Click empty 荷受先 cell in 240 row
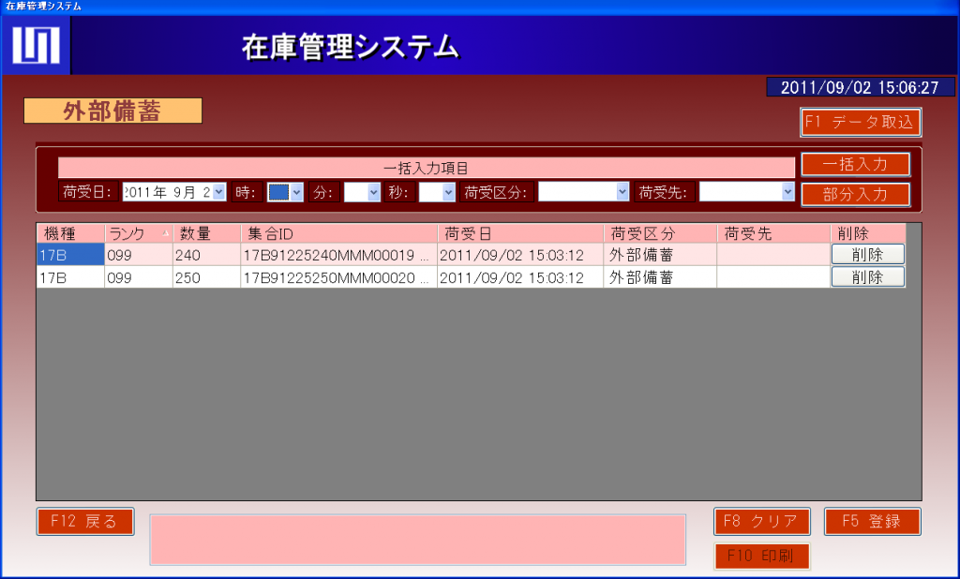Screen dimensions: 960x579 [x=773, y=255]
